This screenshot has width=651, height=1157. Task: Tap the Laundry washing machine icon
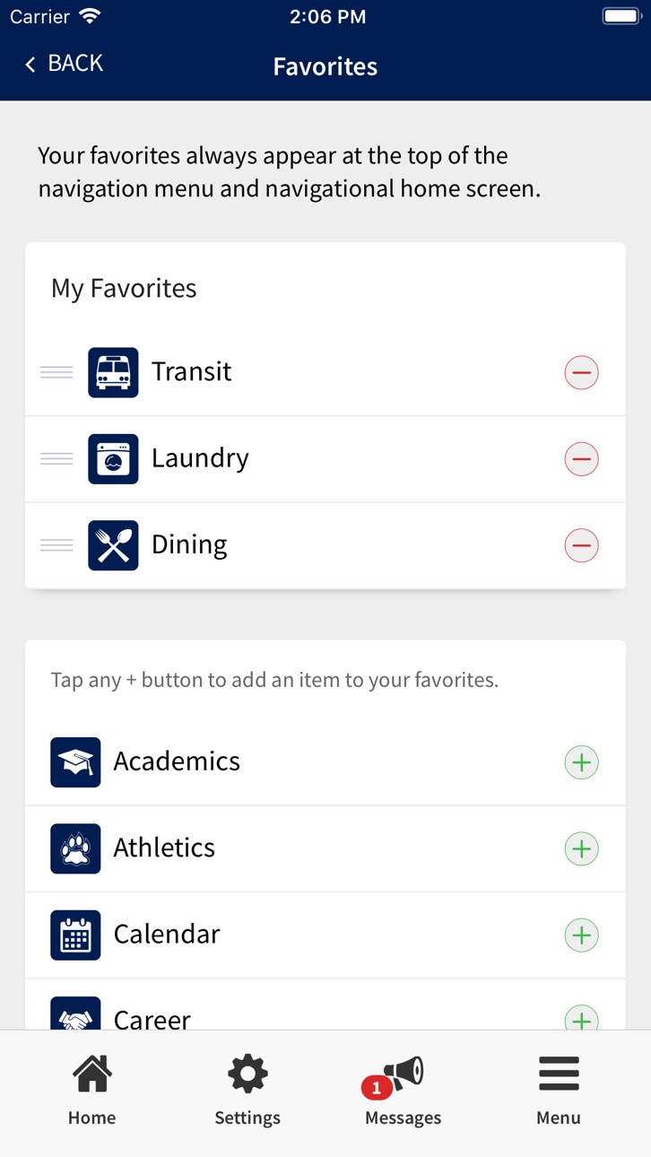tap(113, 458)
